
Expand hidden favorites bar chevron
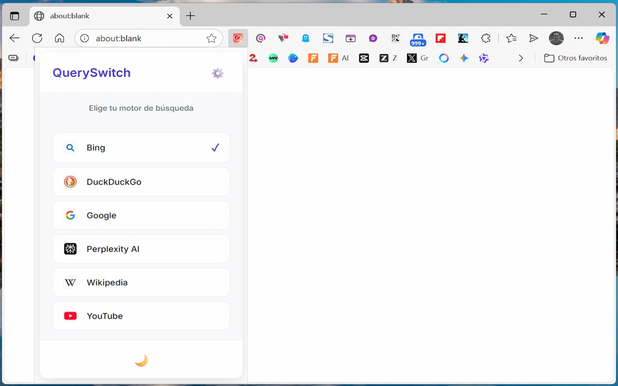(x=521, y=58)
